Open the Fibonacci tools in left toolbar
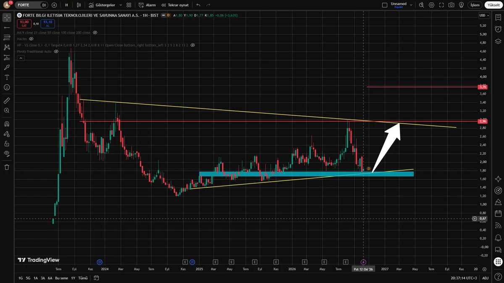This screenshot has height=283, width=504. click(7, 37)
